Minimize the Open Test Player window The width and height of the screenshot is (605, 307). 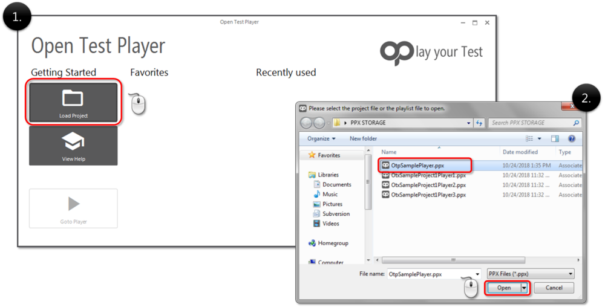pos(463,23)
